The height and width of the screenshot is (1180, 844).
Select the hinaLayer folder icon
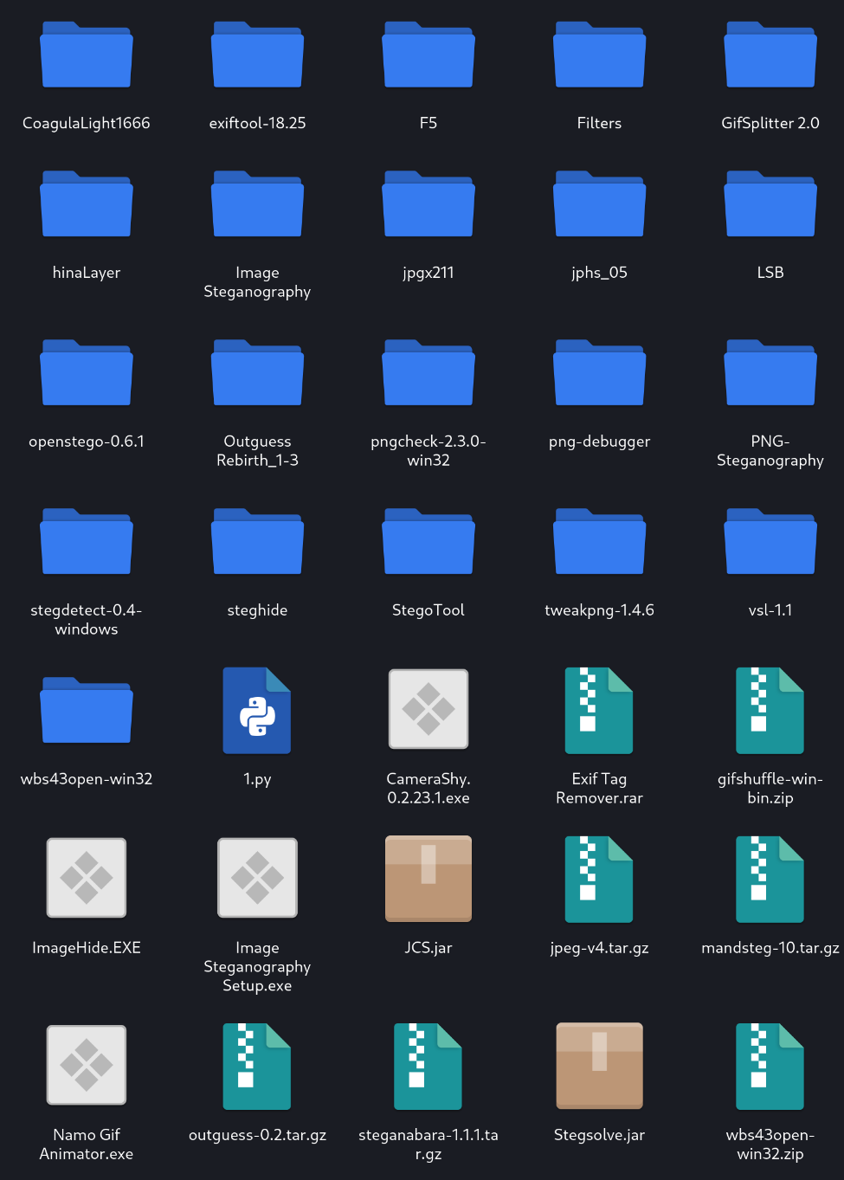(x=87, y=203)
